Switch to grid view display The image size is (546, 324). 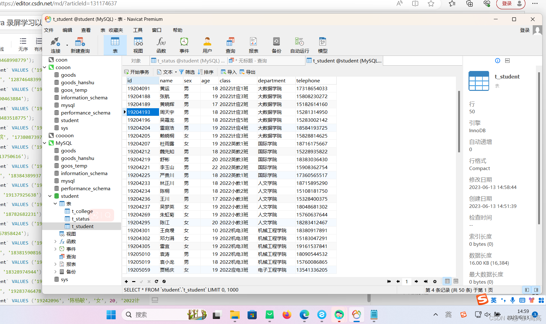(447, 281)
